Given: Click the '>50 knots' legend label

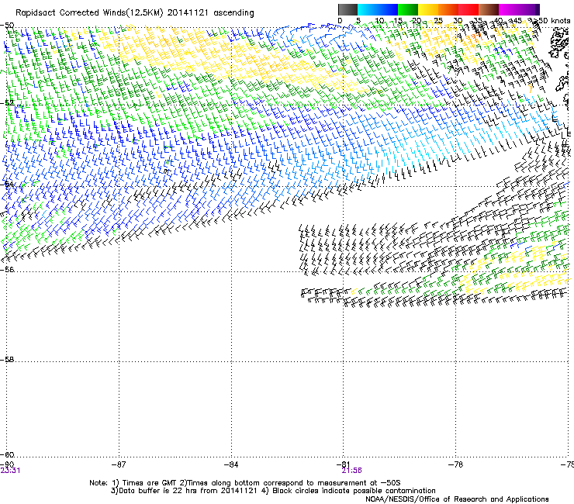Looking at the screenshot, I should point(552,21).
